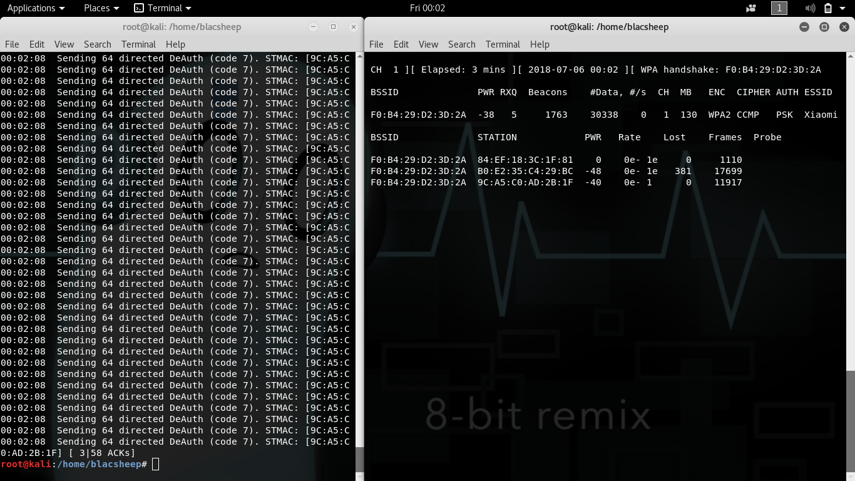Click the volume speaker icon
This screenshot has height=481, width=855.
(x=810, y=8)
